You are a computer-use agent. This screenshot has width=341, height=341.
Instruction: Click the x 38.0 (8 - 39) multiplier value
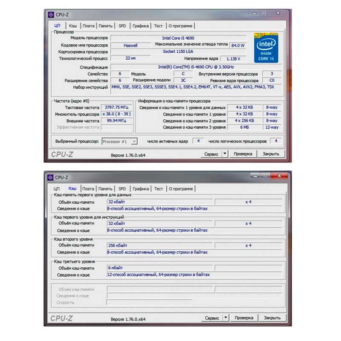coord(116,114)
